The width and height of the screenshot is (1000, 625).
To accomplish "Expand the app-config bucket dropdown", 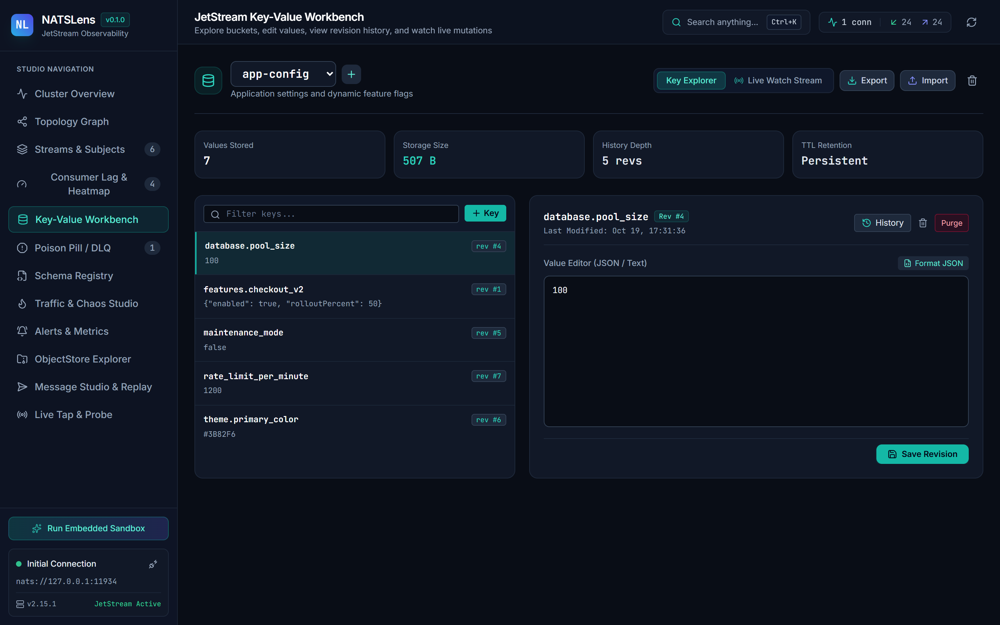I will [x=283, y=74].
